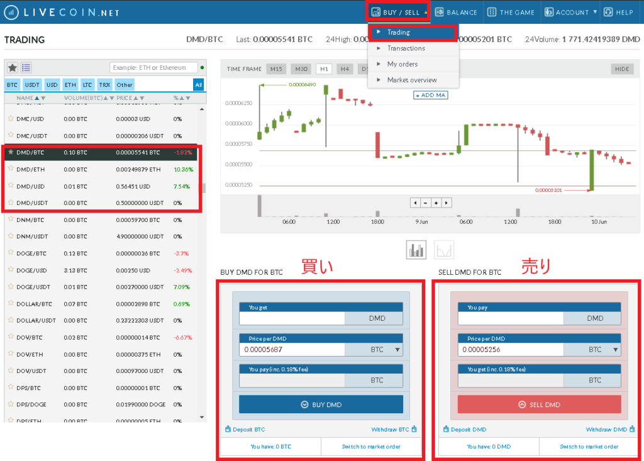Viewport: 644px width, 461px height.
Task: Go to the Balance page
Action: click(457, 13)
